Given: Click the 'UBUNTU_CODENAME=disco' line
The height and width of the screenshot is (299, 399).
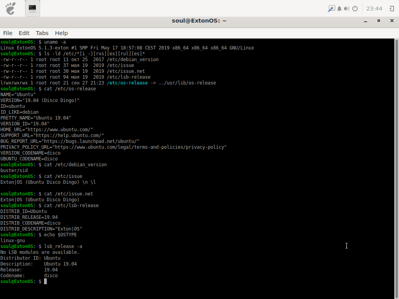Looking at the screenshot, I should click(29, 159).
